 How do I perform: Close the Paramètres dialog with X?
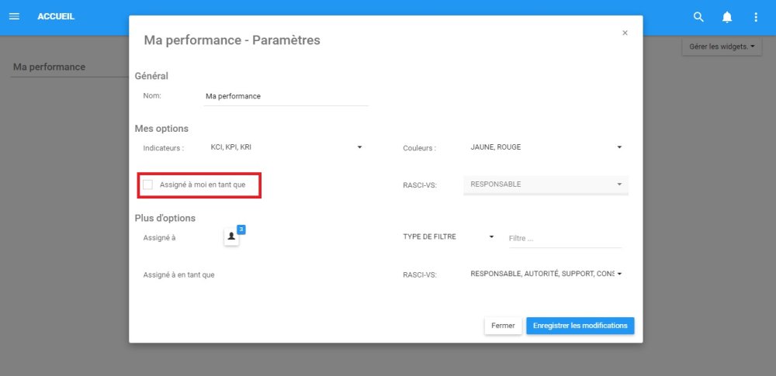coord(625,33)
